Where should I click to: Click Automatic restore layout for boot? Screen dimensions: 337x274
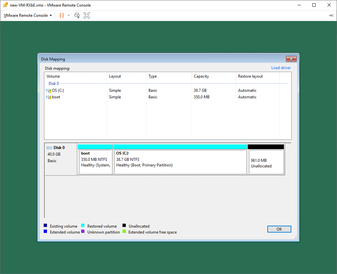point(247,97)
